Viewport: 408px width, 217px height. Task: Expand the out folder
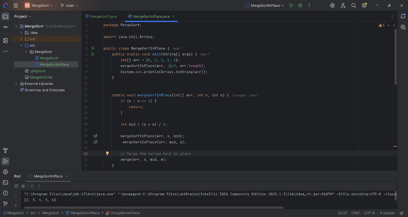click(21, 39)
